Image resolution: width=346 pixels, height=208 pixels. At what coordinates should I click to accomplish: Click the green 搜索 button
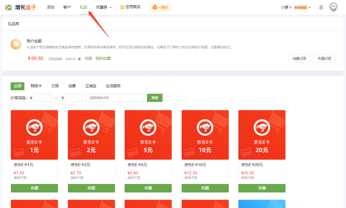tap(155, 98)
